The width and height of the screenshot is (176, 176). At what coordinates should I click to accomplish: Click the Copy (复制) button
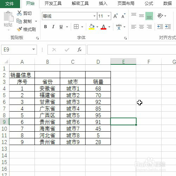pyautogui.click(x=24, y=21)
